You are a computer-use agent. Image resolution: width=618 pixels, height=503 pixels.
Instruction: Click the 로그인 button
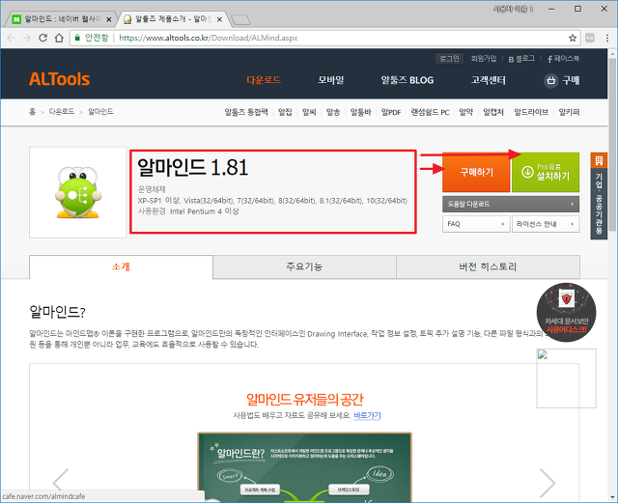pos(449,59)
